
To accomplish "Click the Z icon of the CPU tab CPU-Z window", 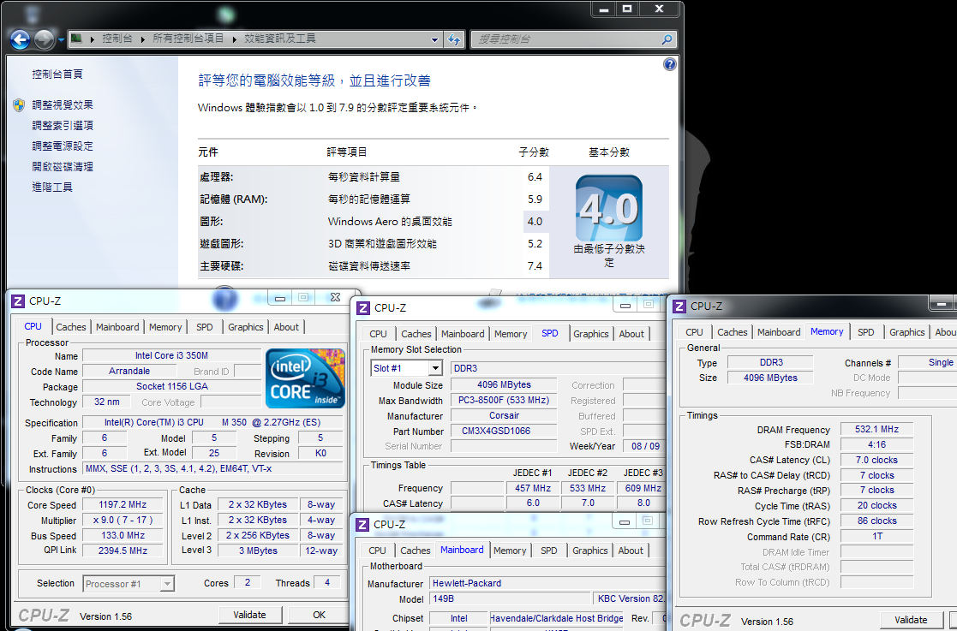I will coord(18,301).
